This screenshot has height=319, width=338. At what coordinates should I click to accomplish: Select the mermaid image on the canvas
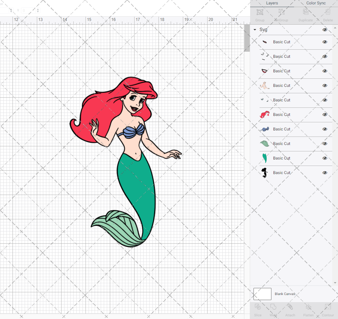125,162
